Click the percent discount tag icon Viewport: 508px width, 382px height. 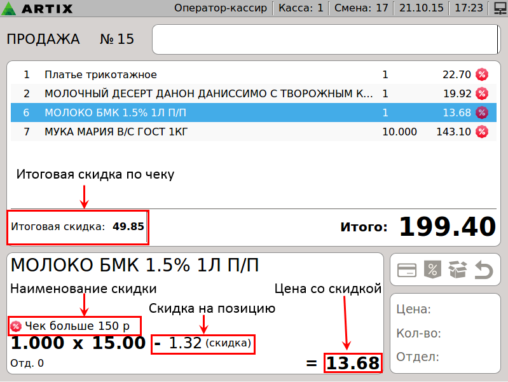pyautogui.click(x=432, y=270)
